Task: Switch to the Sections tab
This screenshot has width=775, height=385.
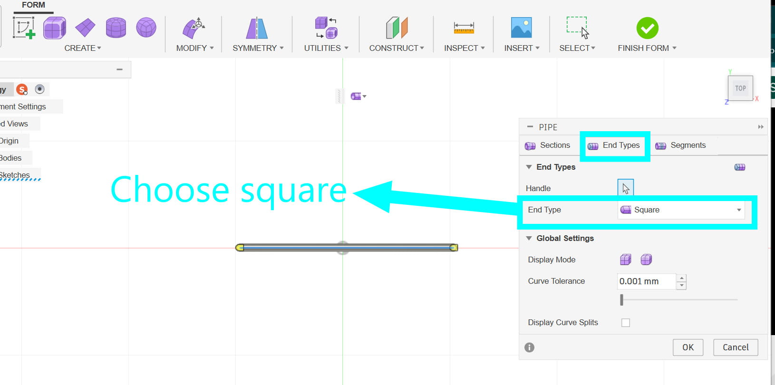Action: [548, 145]
